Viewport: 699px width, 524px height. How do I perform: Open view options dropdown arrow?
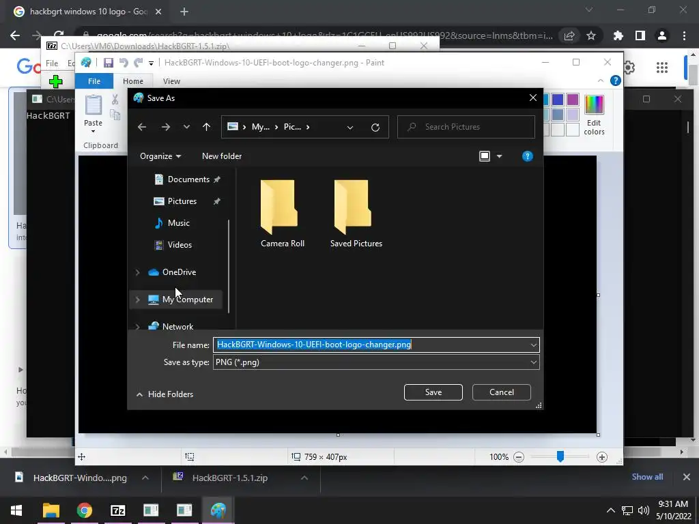[x=499, y=156]
